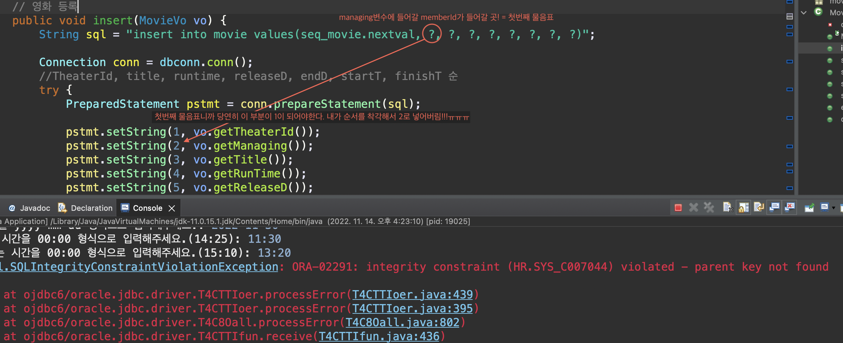Terminate the running program with red stop button
The image size is (843, 343).
coord(678,208)
